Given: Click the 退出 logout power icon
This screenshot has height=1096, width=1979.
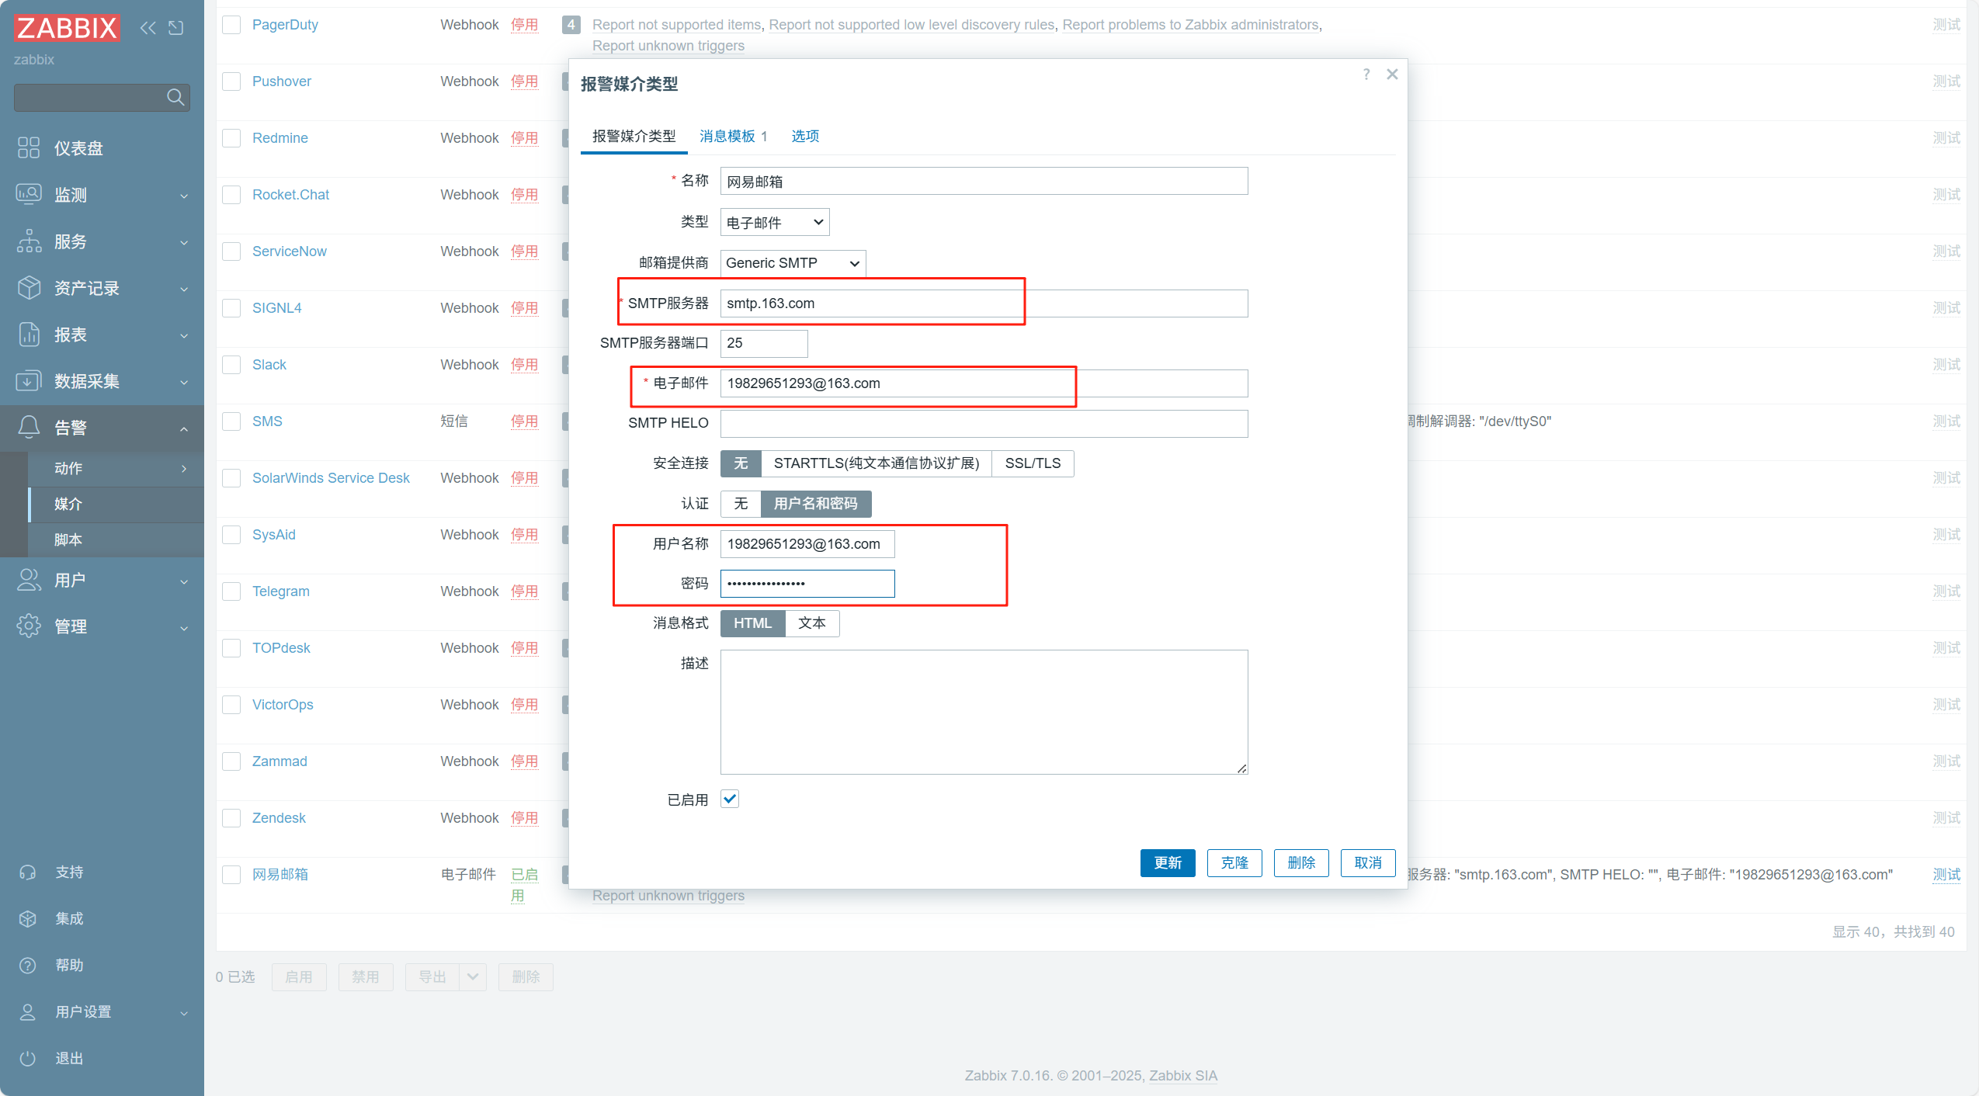Looking at the screenshot, I should pyautogui.click(x=28, y=1058).
